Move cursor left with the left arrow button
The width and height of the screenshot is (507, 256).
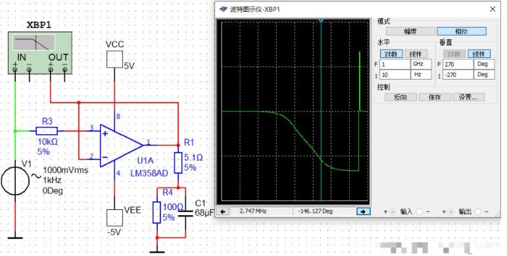tap(222, 211)
